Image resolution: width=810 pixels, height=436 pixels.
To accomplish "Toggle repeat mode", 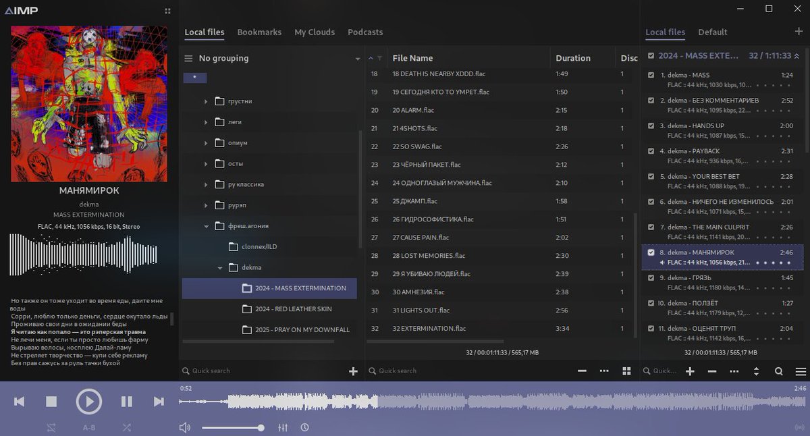I will tap(51, 427).
